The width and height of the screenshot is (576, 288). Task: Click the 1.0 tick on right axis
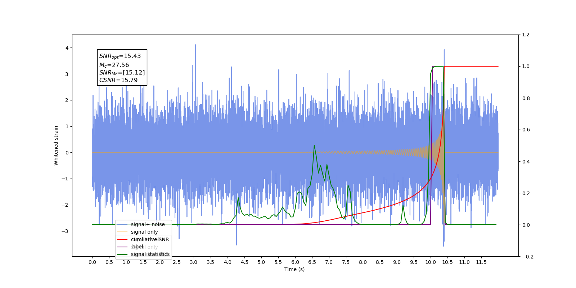pyautogui.click(x=526, y=67)
